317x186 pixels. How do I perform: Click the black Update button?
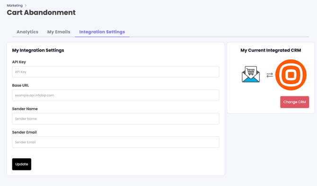point(22,164)
